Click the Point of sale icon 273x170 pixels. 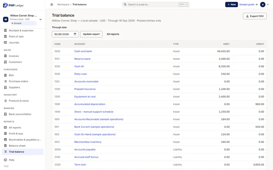point(5,36)
